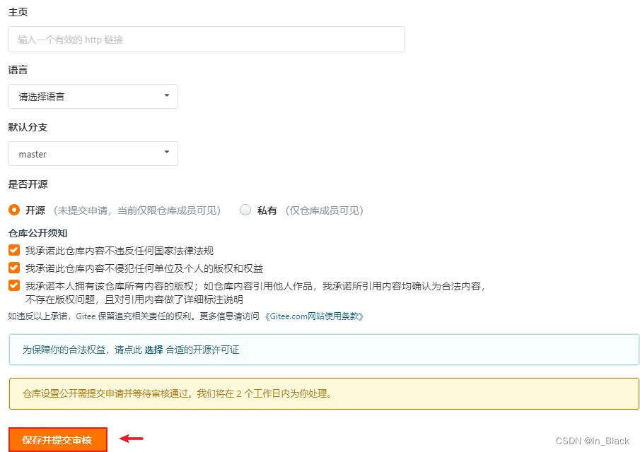
Task: Open the 请选择语言 language dropdown
Action: coord(92,96)
